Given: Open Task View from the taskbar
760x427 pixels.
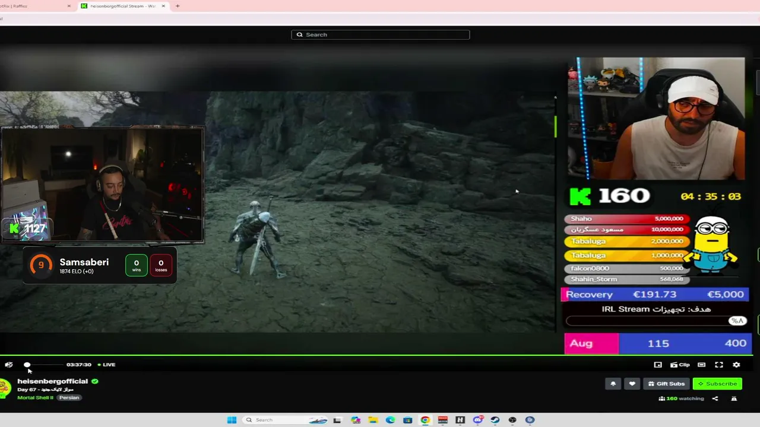Looking at the screenshot, I should (337, 420).
